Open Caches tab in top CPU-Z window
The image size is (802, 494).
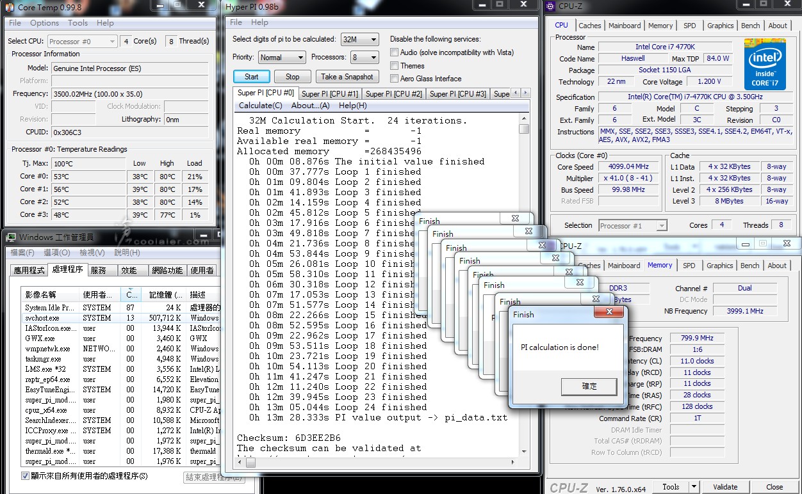coord(590,26)
